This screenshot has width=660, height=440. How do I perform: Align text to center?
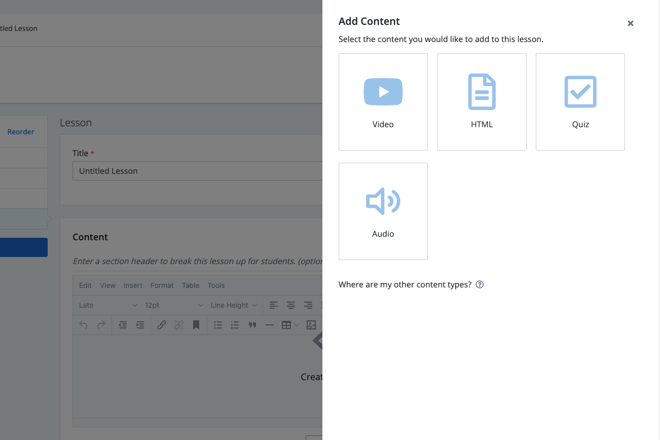coord(291,305)
